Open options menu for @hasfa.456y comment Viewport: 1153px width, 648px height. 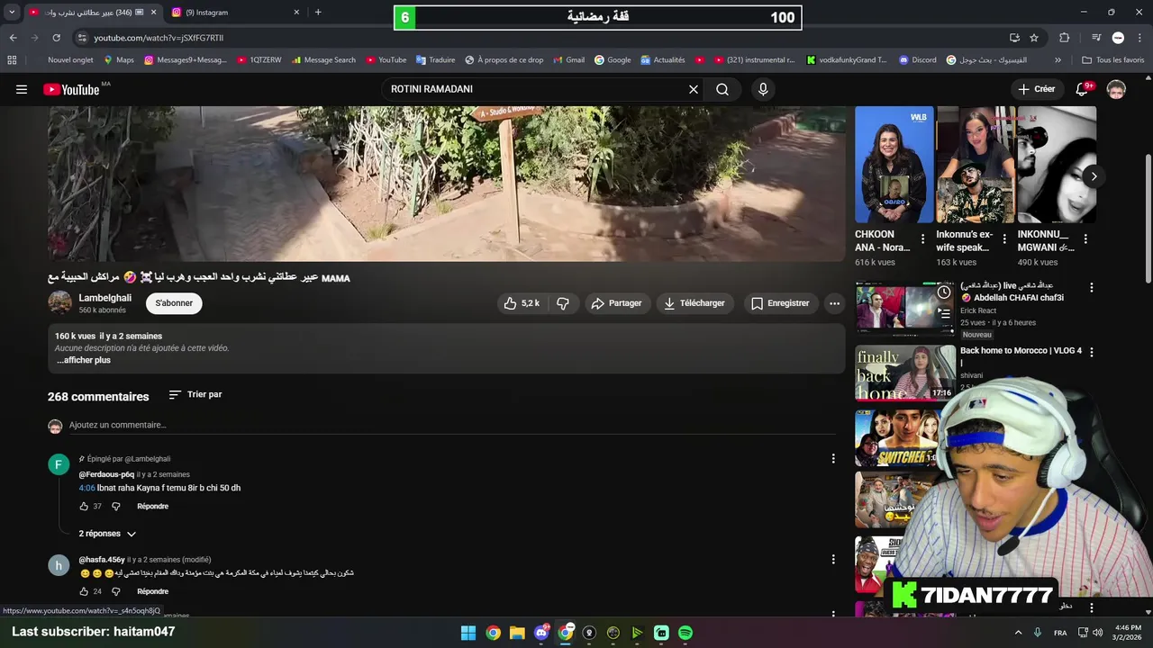click(x=833, y=560)
